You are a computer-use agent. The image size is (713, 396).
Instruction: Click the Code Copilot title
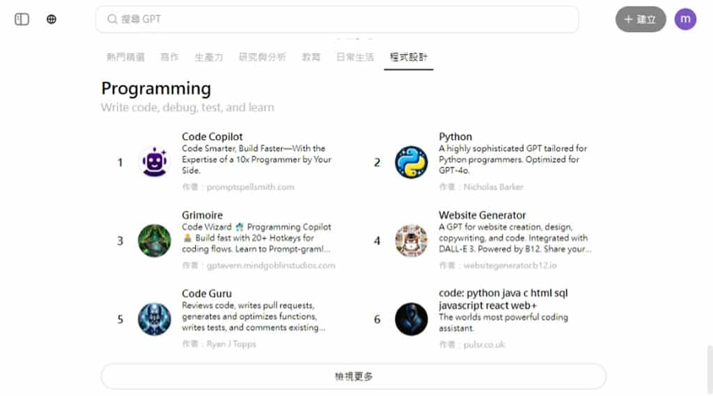pyautogui.click(x=212, y=136)
